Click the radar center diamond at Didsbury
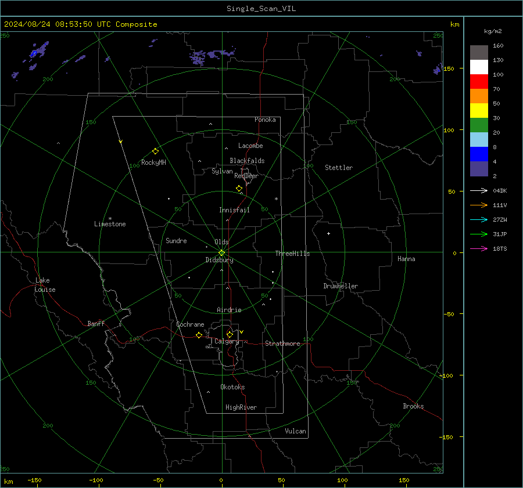The width and height of the screenshot is (523, 488). 221,252
